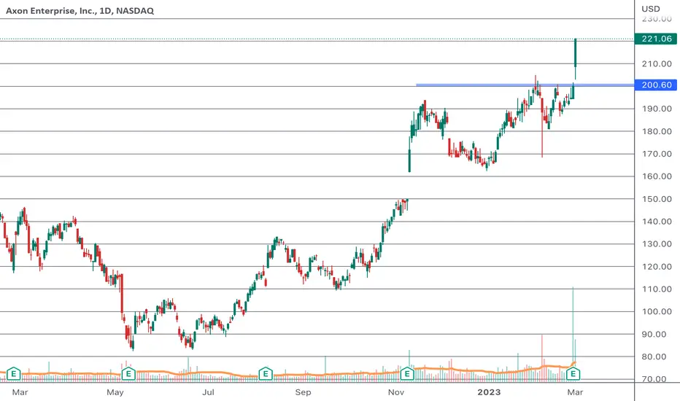Click the 140.00 price axis label

point(657,222)
